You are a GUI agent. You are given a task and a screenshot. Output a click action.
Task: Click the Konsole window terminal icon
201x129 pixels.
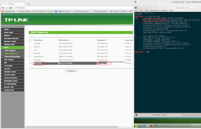(x=136, y=8)
